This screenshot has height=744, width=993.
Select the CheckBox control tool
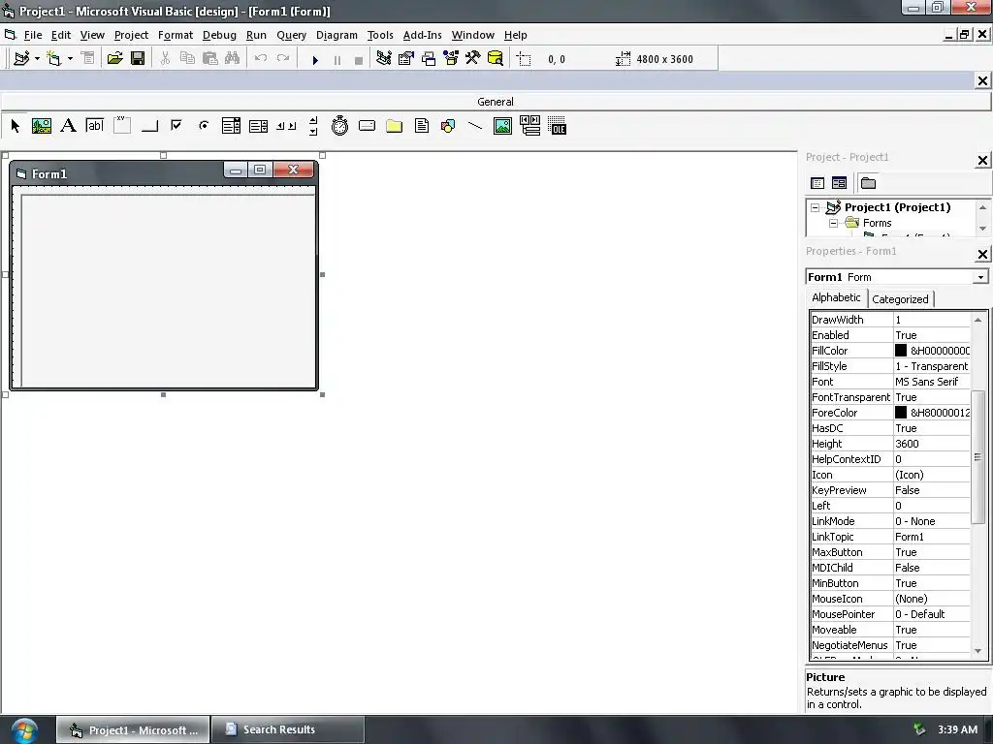click(176, 126)
